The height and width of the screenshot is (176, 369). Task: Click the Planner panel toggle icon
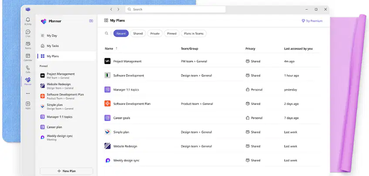pyautogui.click(x=91, y=21)
